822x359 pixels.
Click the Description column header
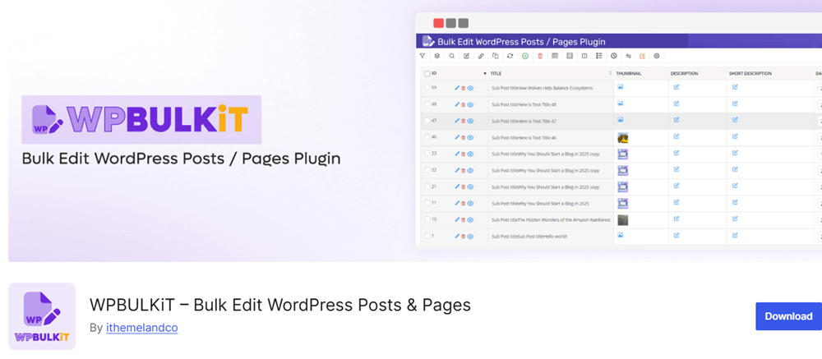[x=684, y=74]
